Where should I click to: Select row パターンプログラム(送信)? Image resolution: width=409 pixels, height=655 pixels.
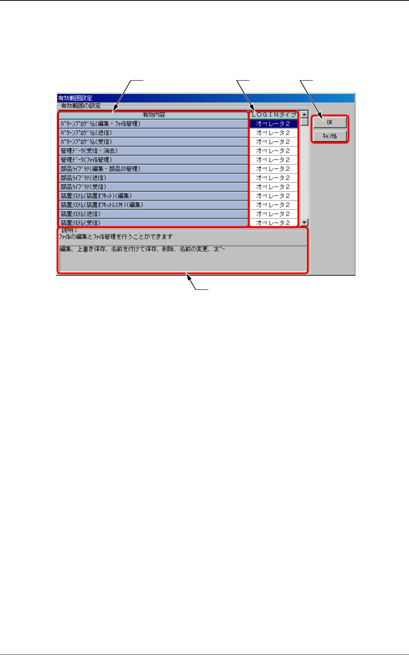click(x=153, y=133)
